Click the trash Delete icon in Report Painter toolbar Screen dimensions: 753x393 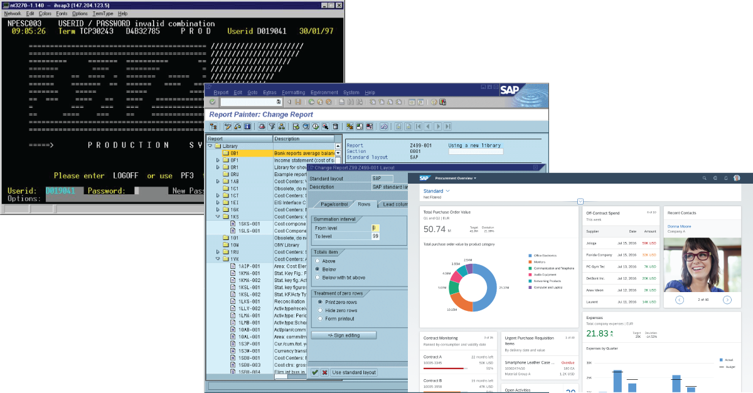(335, 127)
